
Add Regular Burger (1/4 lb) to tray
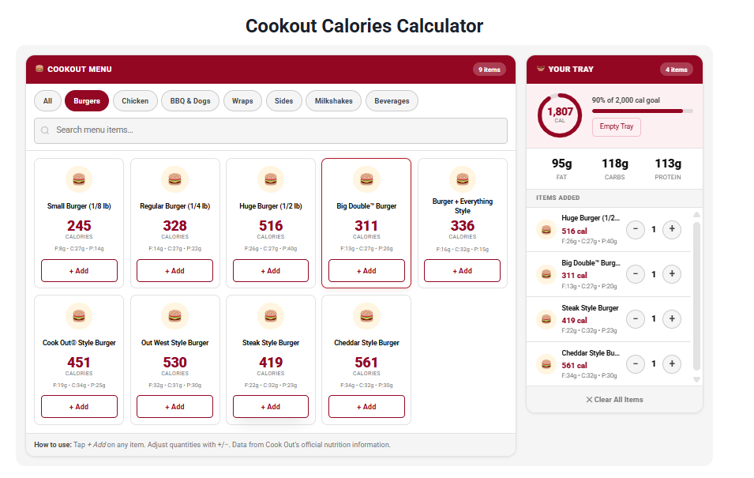174,271
